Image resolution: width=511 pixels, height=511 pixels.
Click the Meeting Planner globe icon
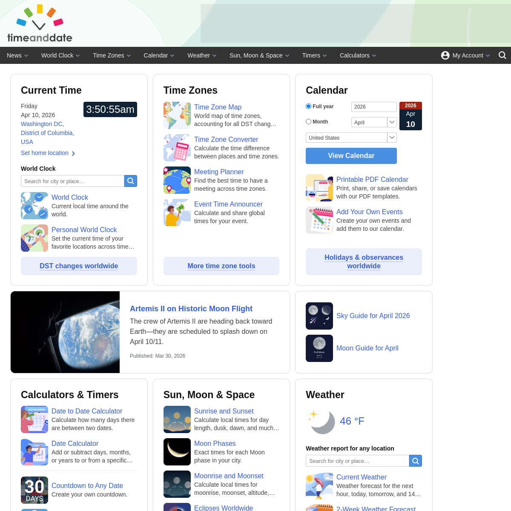(x=177, y=180)
